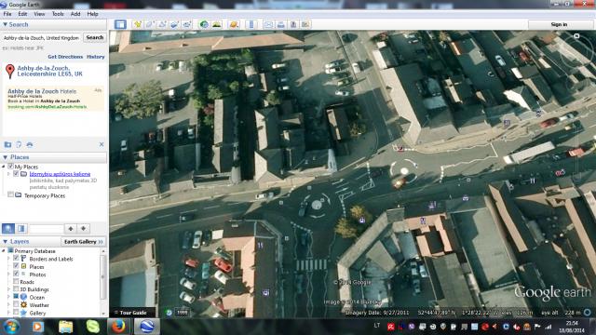Select the Show Ruler icon
This screenshot has height=335, width=596.
(x=251, y=25)
